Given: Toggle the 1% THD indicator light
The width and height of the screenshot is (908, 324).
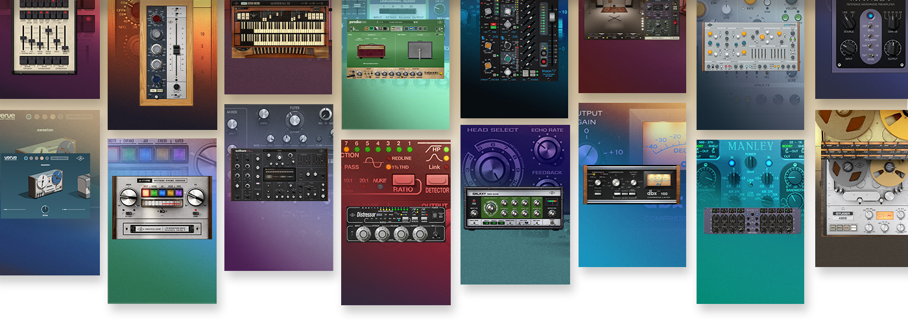Looking at the screenshot, I should point(388,167).
